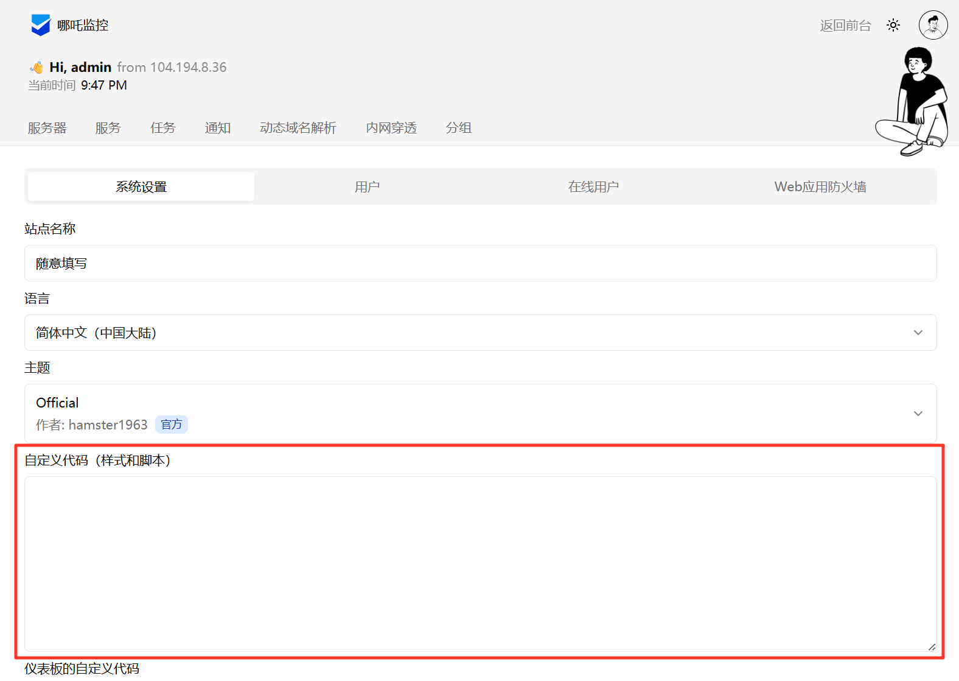Click the 作者: hamster1963 text
This screenshot has width=959, height=681.
92,425
